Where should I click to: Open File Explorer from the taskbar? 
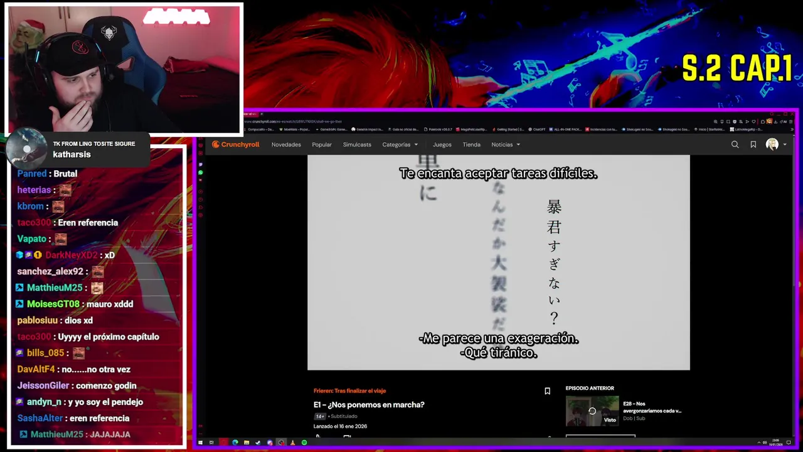(247, 443)
